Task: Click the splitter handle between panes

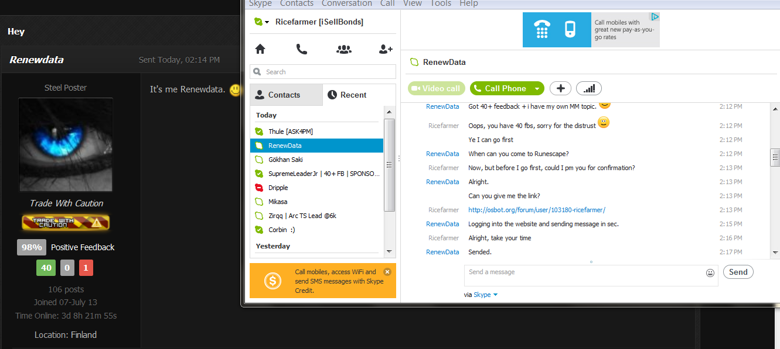Action: (x=398, y=158)
